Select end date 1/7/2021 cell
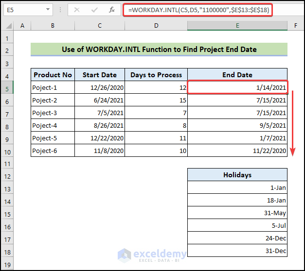305x271 pixels. coord(237,138)
